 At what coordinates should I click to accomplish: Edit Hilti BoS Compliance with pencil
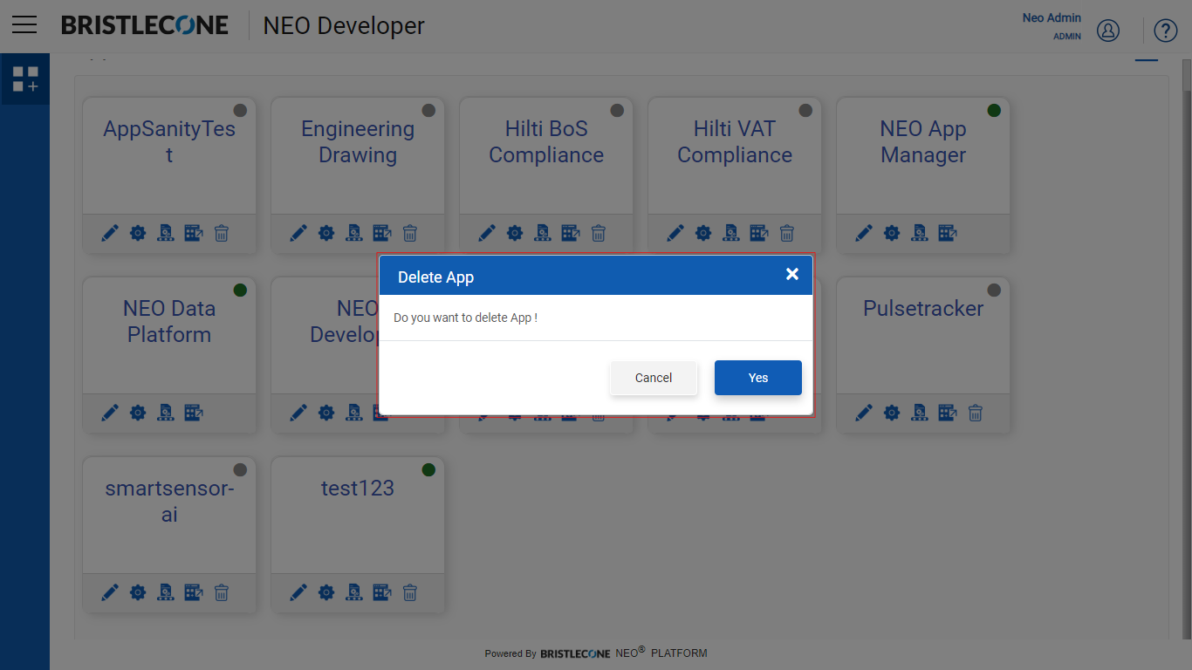coord(487,233)
